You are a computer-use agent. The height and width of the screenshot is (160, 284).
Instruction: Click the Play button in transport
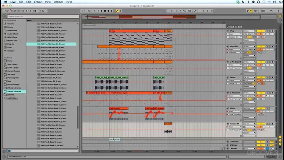[102, 11]
